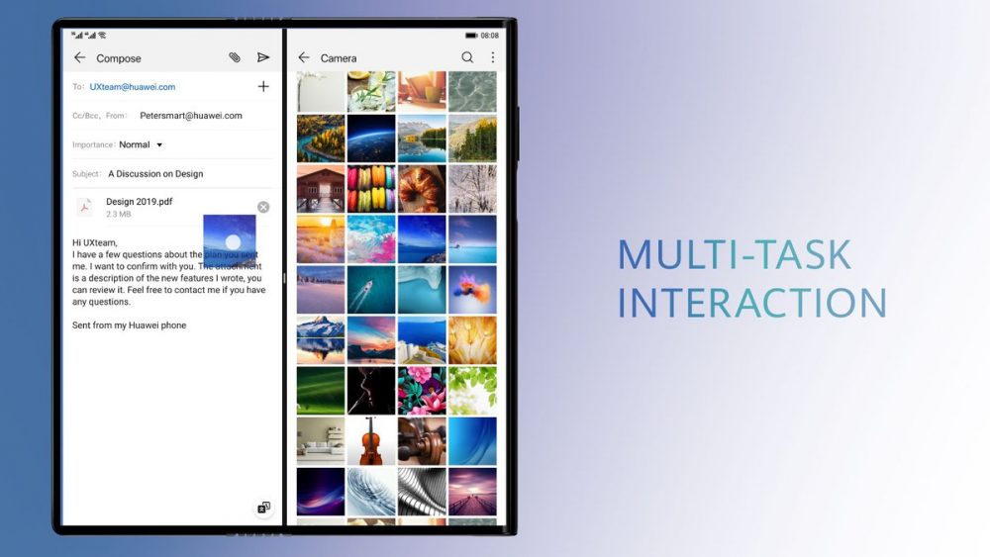Click the UXteam@huawei.com recipient address
Screen dimensions: 990x557
point(133,87)
